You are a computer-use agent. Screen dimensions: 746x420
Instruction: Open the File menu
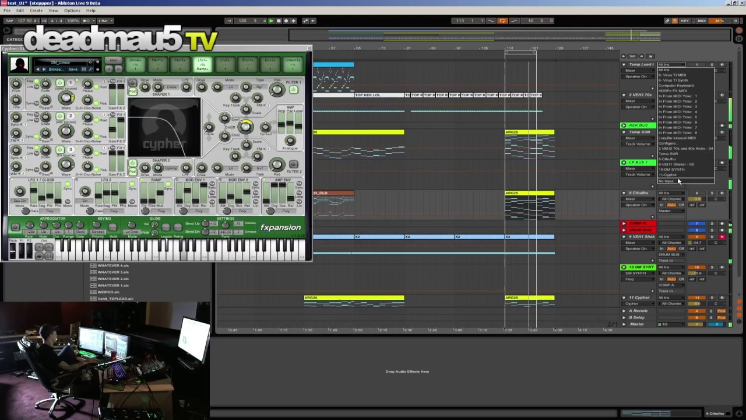7,10
